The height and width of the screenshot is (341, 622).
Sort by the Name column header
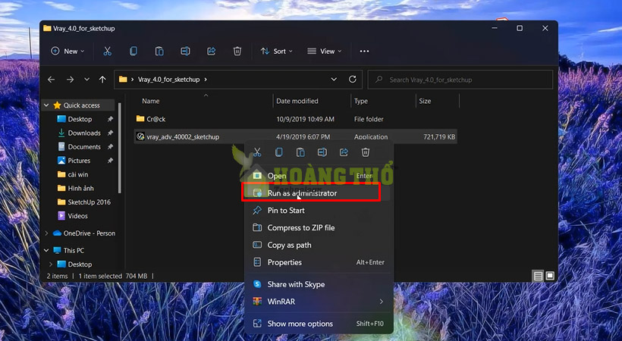(151, 101)
